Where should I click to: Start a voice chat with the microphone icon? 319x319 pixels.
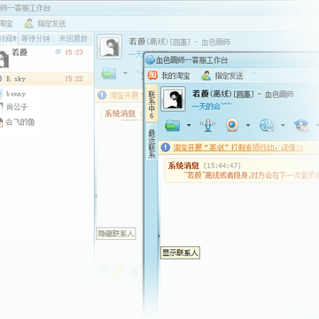[x=208, y=125]
